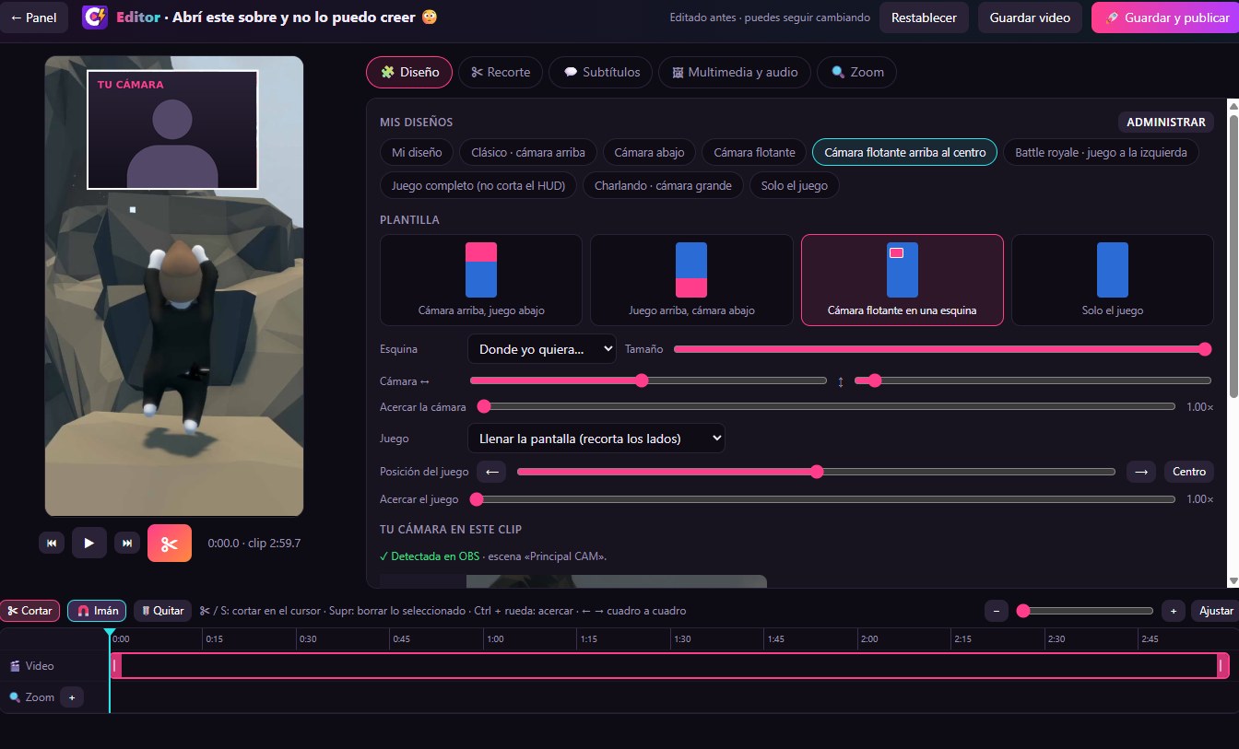Zoom out the timeline with minus button
Image resolution: width=1239 pixels, height=749 pixels.
[997, 611]
